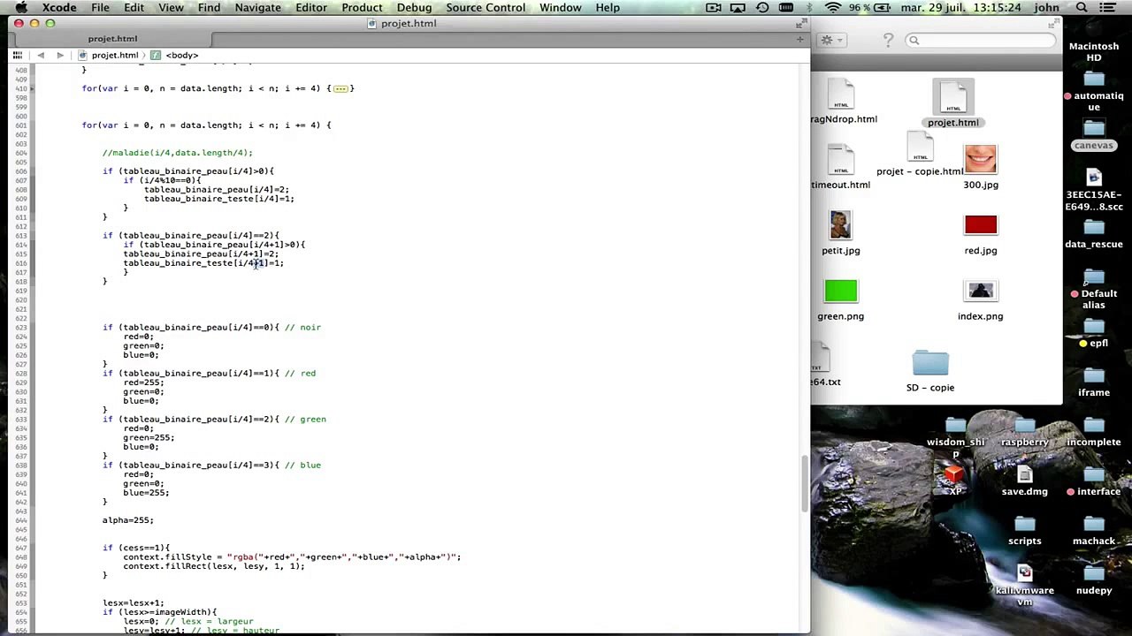Unfold the collapsed code ellipsis placeholder

pos(340,88)
